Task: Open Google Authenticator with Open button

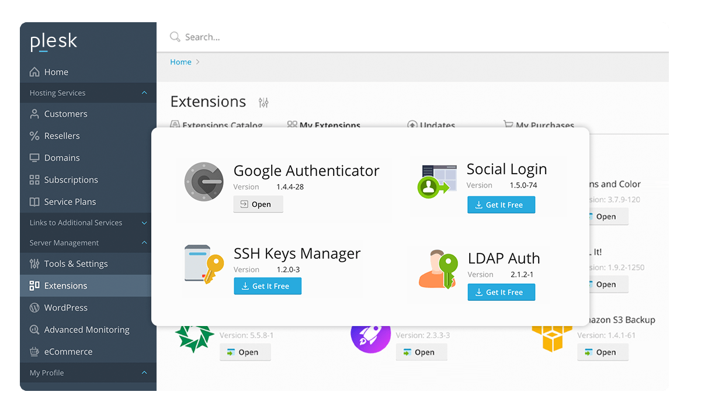Action: (258, 204)
